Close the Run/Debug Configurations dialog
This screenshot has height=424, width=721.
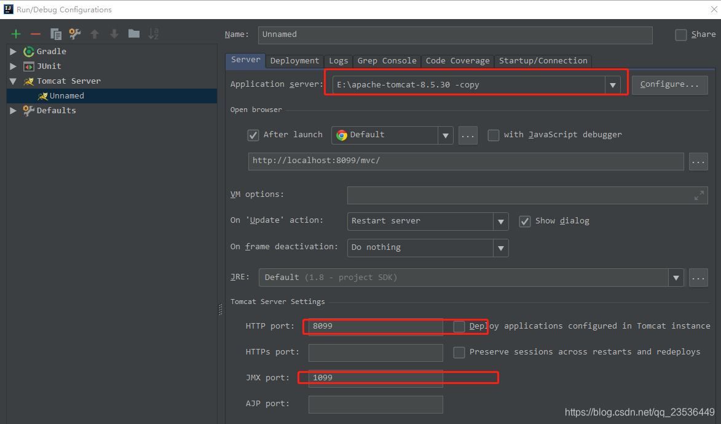pyautogui.click(x=714, y=9)
